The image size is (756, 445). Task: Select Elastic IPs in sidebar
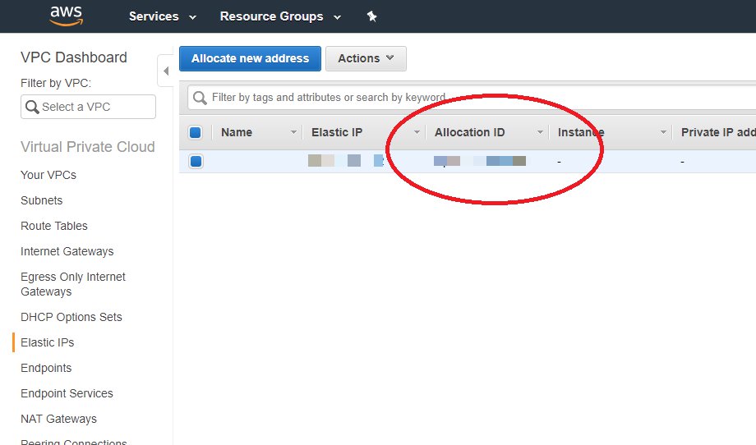tap(48, 342)
